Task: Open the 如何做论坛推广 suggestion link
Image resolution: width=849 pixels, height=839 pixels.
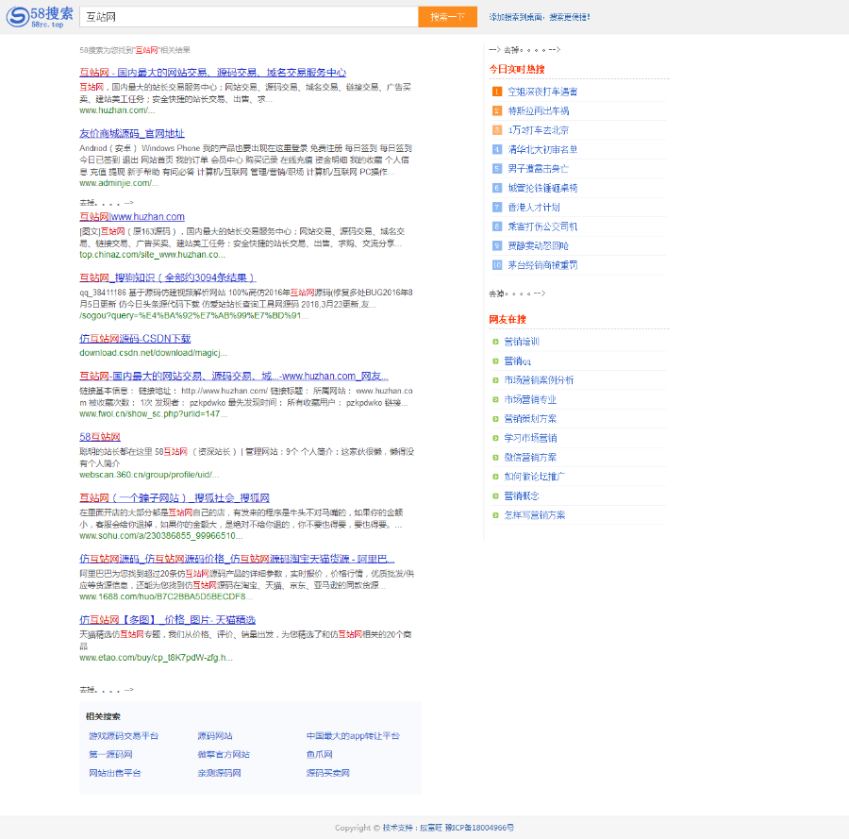Action: point(535,477)
